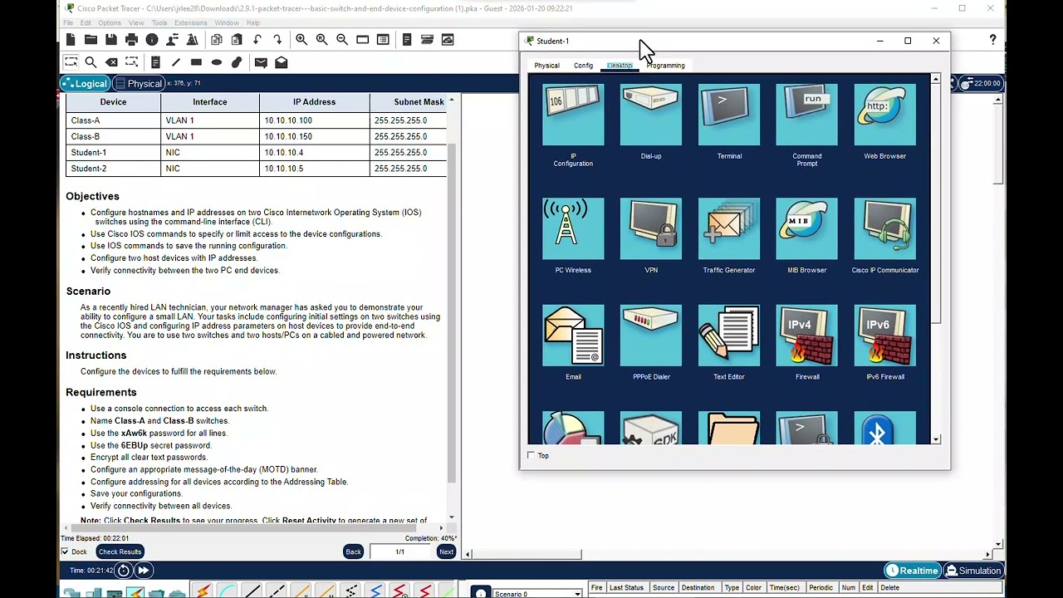The image size is (1063, 598).
Task: Switch to Realtime mode
Action: coord(912,571)
